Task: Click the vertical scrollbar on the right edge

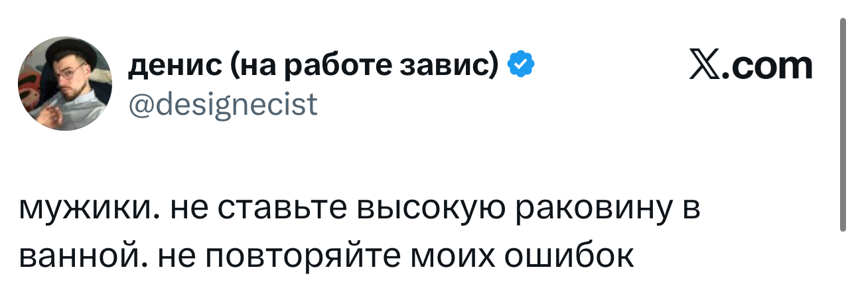Action: [843, 126]
